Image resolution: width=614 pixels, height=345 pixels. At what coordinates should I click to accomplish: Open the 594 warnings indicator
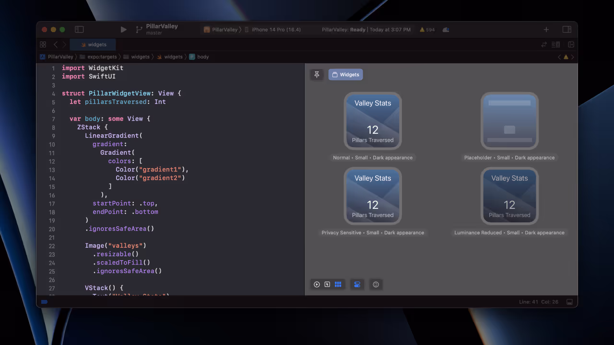(x=427, y=30)
